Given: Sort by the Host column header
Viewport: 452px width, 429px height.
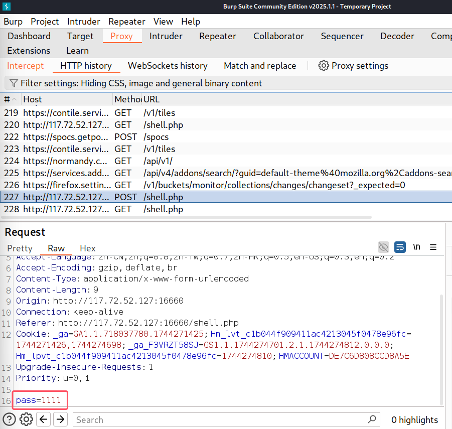Looking at the screenshot, I should (x=67, y=99).
